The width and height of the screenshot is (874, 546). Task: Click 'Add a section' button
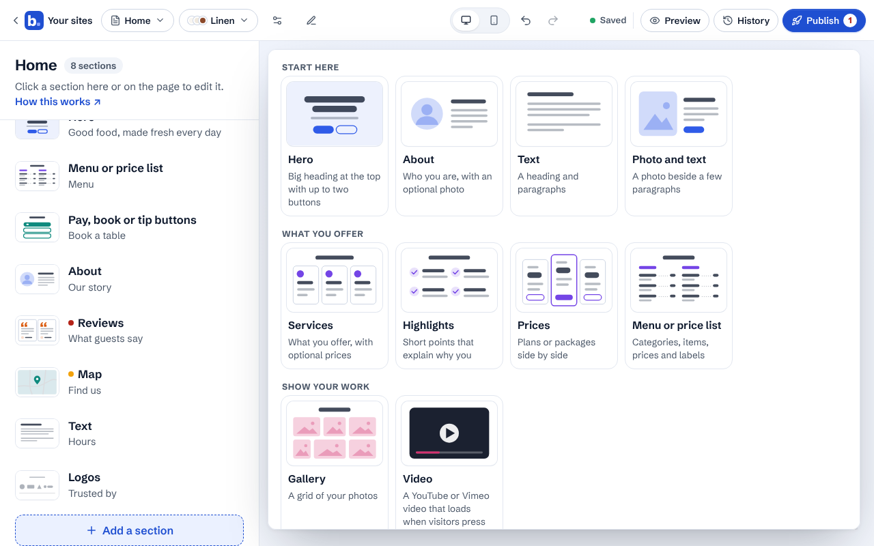pos(130,530)
